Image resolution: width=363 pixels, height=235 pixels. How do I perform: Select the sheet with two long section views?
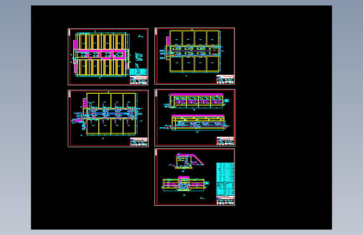coord(195,117)
